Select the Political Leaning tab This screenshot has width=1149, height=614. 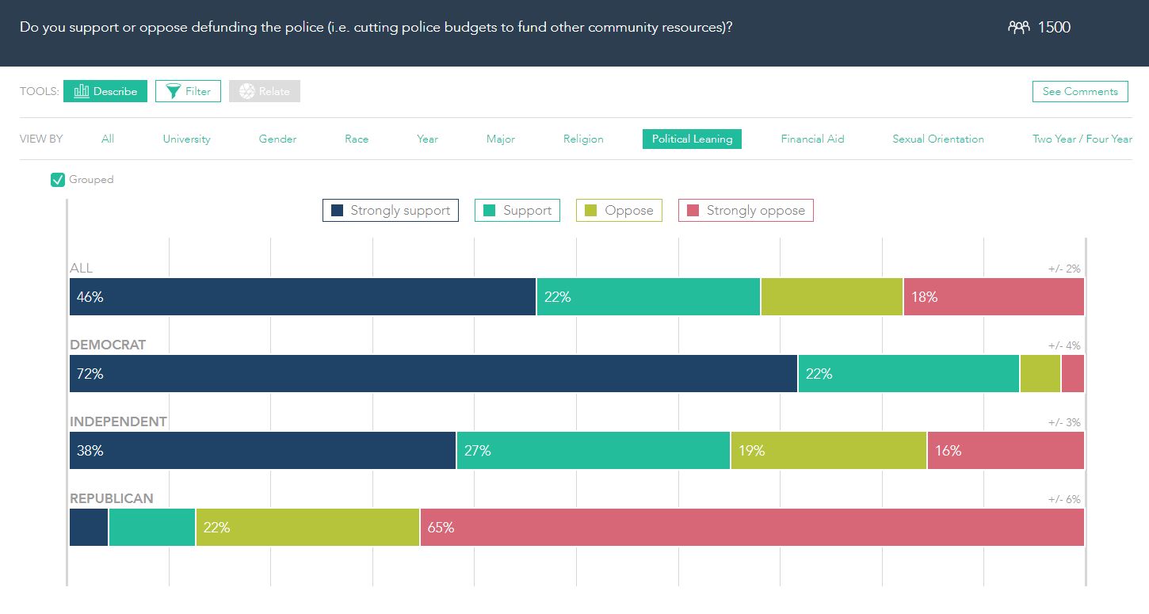tap(692, 139)
